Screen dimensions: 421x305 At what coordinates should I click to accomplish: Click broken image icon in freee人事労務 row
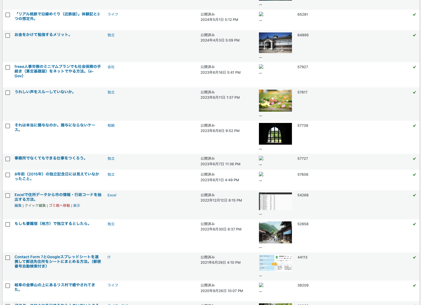click(x=261, y=67)
